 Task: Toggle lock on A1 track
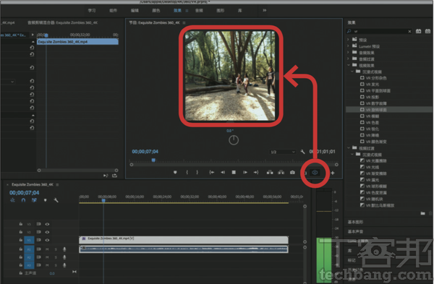(x=21, y=249)
